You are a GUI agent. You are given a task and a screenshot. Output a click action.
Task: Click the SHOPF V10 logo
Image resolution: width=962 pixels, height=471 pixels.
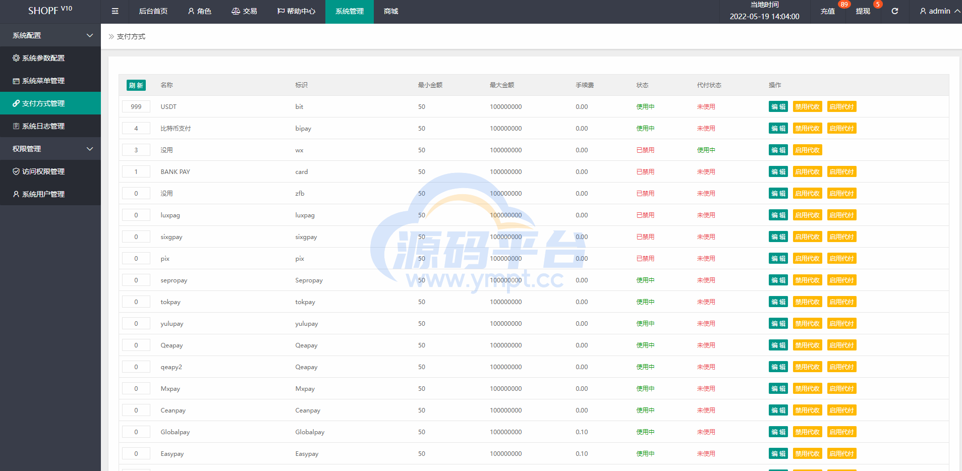pos(50,11)
